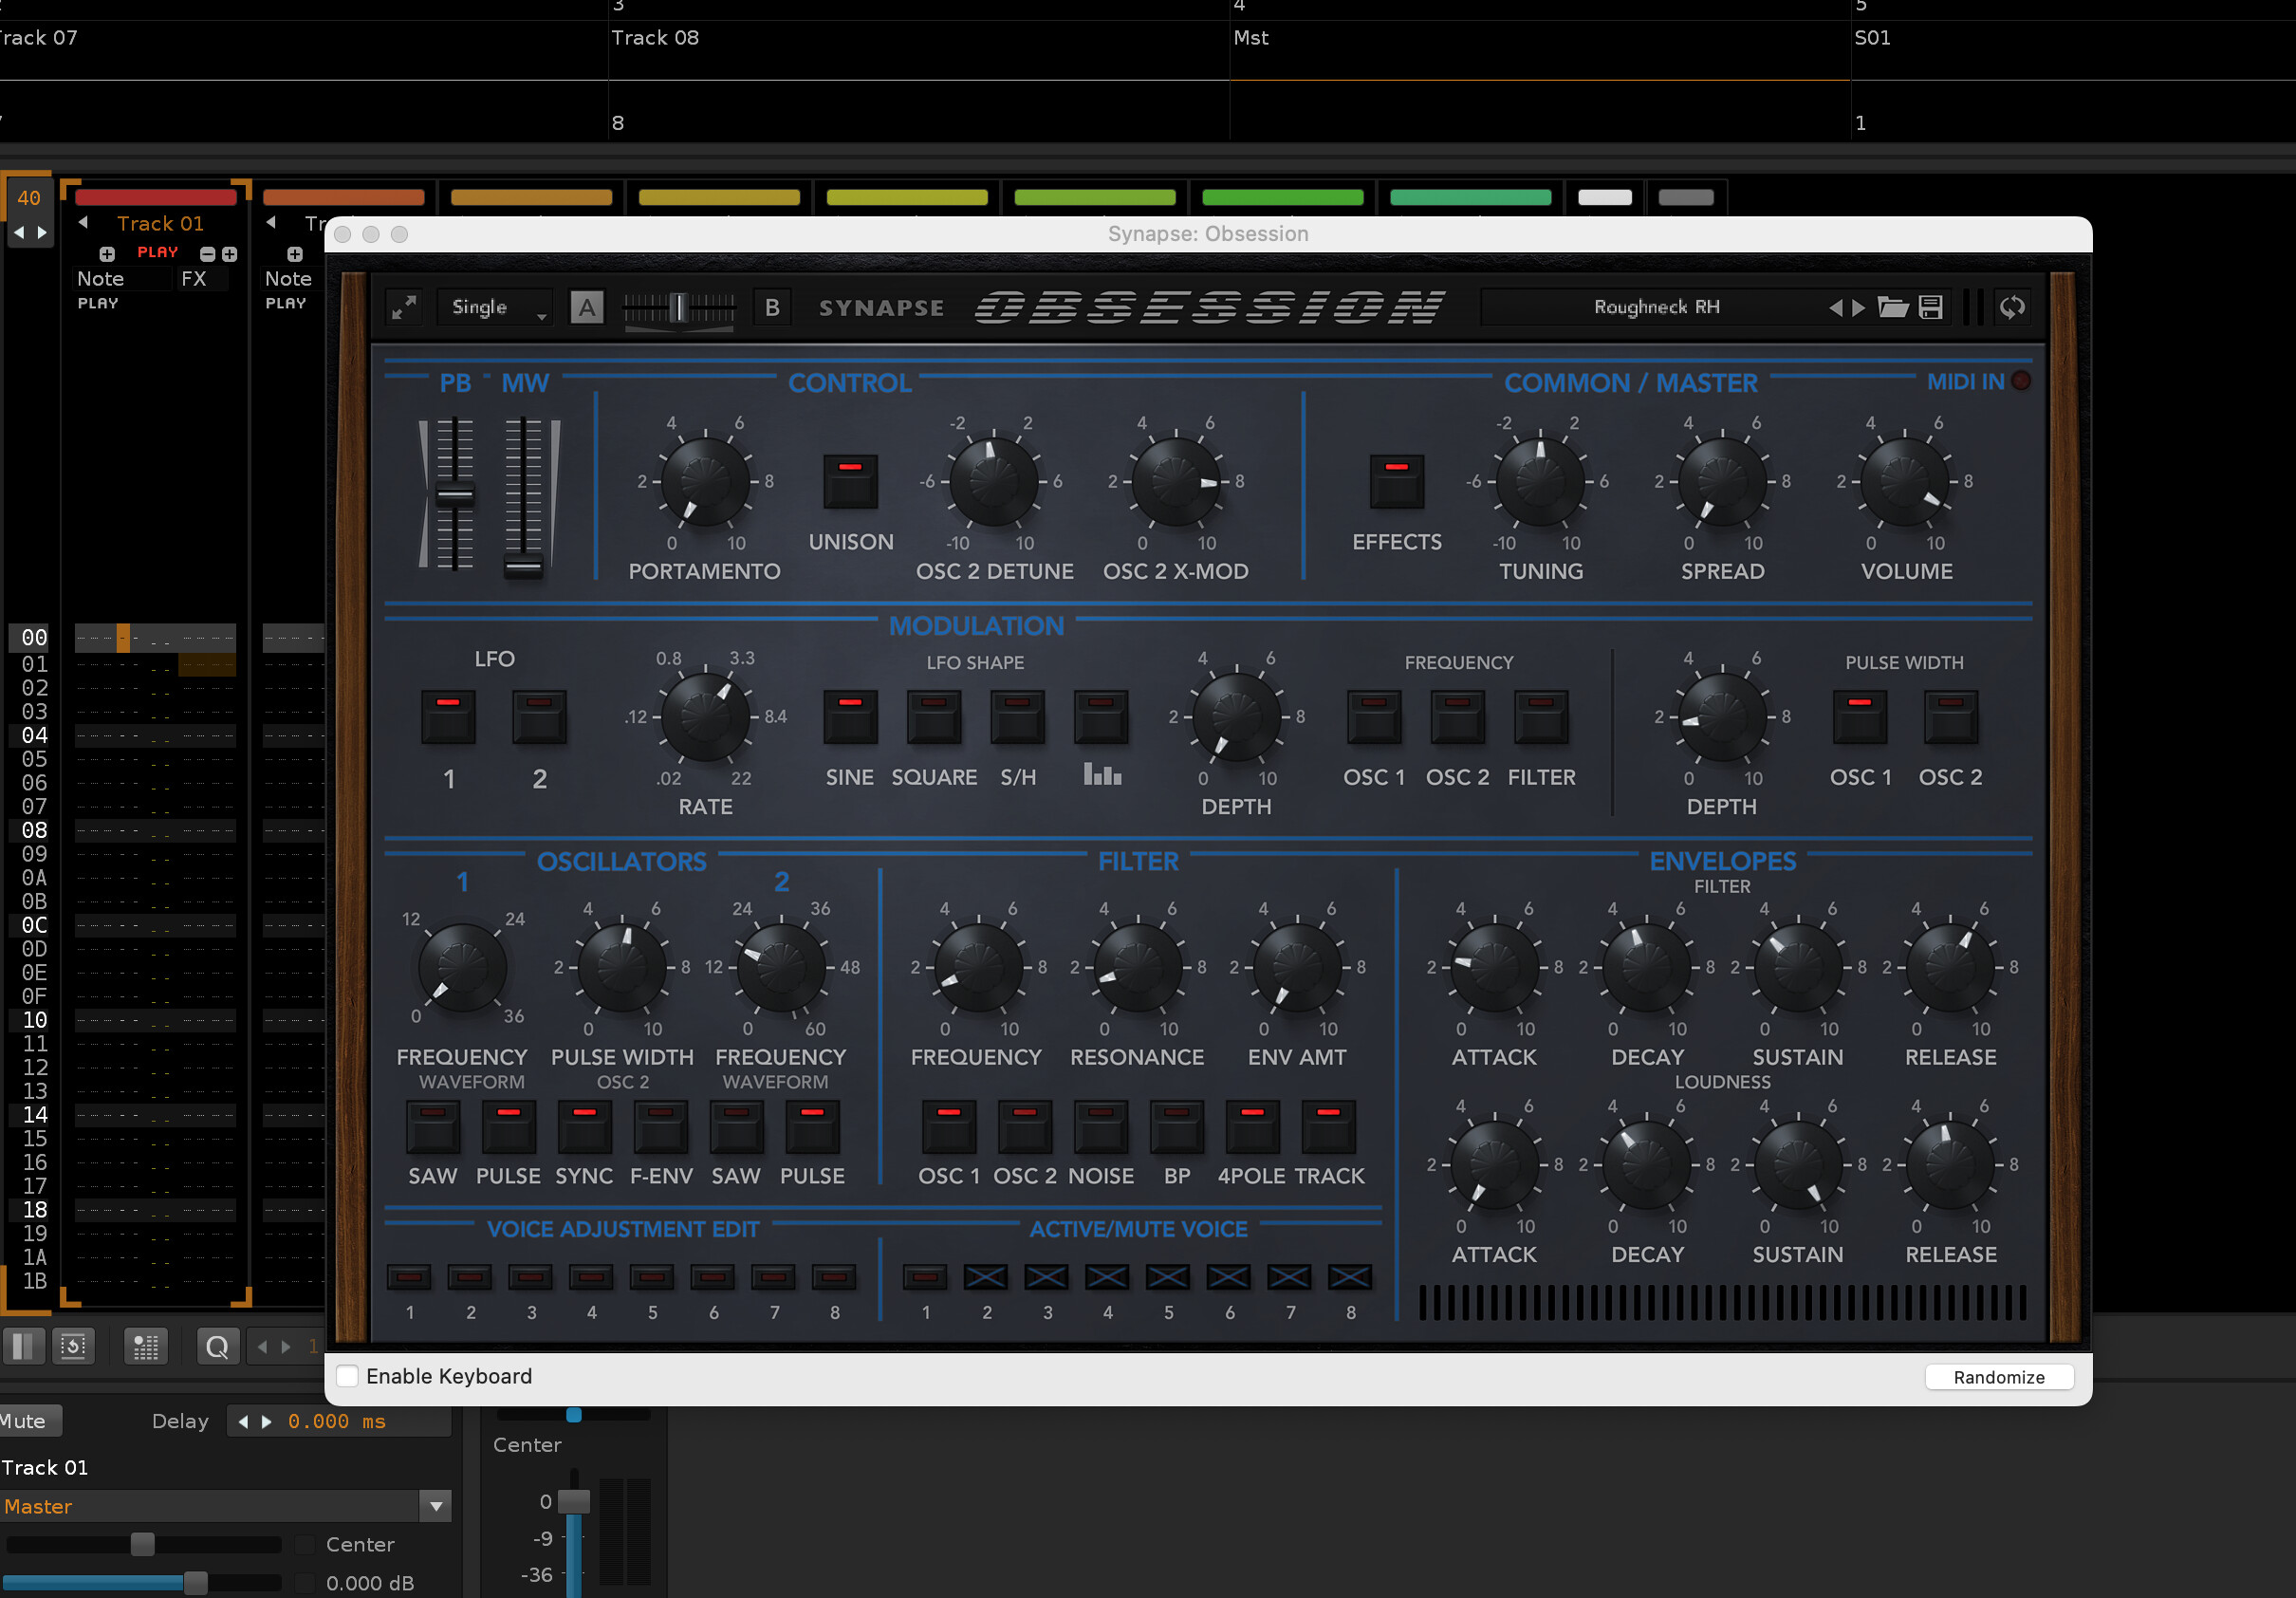
Task: Click the pitch bend PB slider
Action: [454, 494]
